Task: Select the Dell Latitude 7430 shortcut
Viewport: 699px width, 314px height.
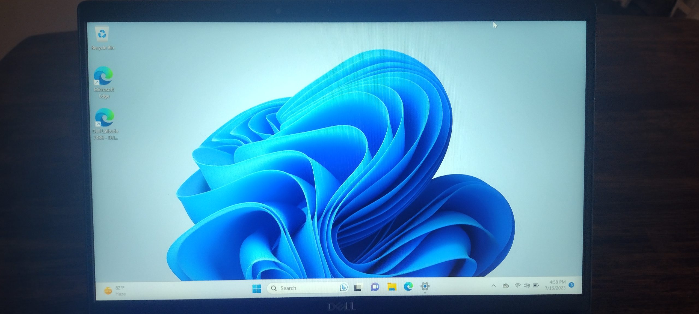Action: point(105,124)
